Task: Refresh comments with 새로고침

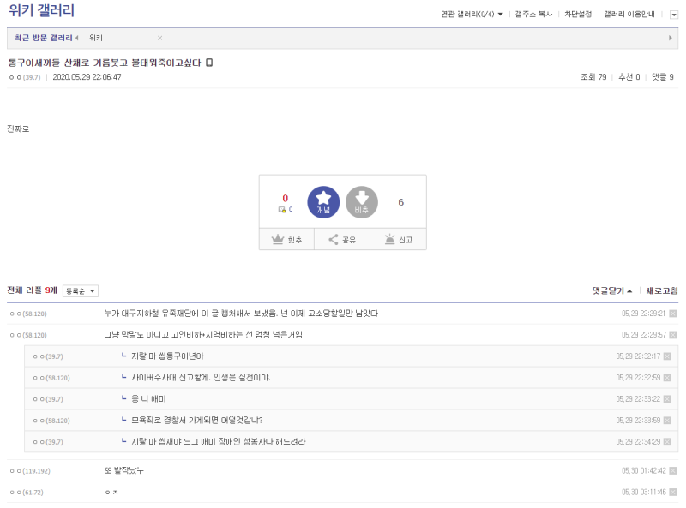Action: point(662,290)
